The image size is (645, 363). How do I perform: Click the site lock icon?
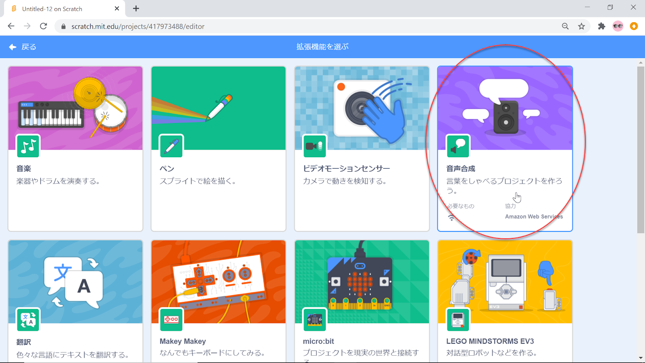click(63, 26)
